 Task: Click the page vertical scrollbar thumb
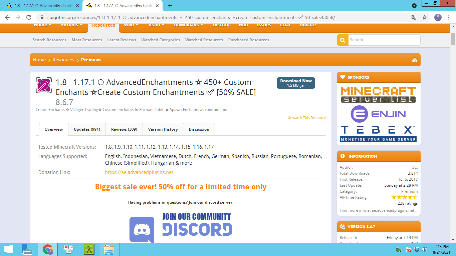tap(453, 39)
